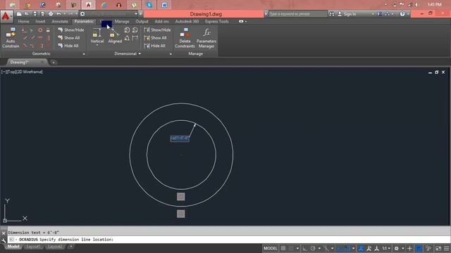
Task: Click Geometric Show All button
Action: pos(69,38)
